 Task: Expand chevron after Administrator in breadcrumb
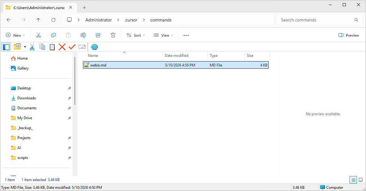[118, 20]
